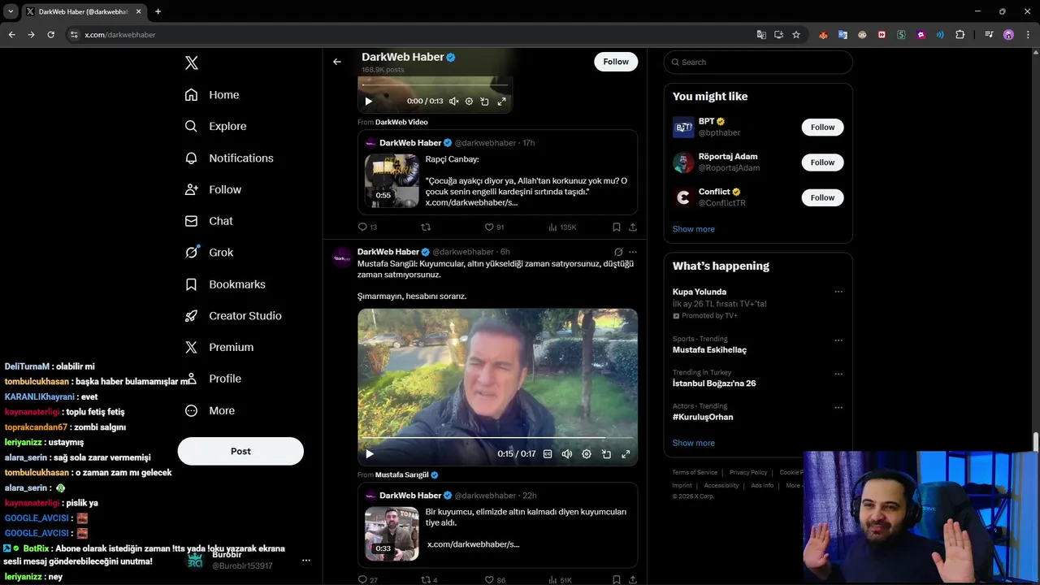This screenshot has height=585, width=1040.
Task: View analytics showing 135K views
Action: [562, 227]
